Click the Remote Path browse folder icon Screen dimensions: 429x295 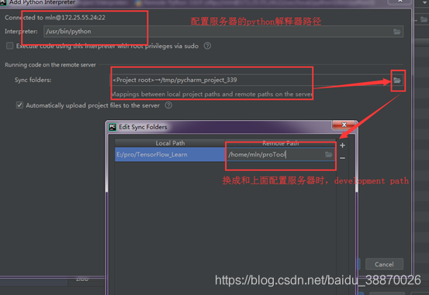[329, 155]
